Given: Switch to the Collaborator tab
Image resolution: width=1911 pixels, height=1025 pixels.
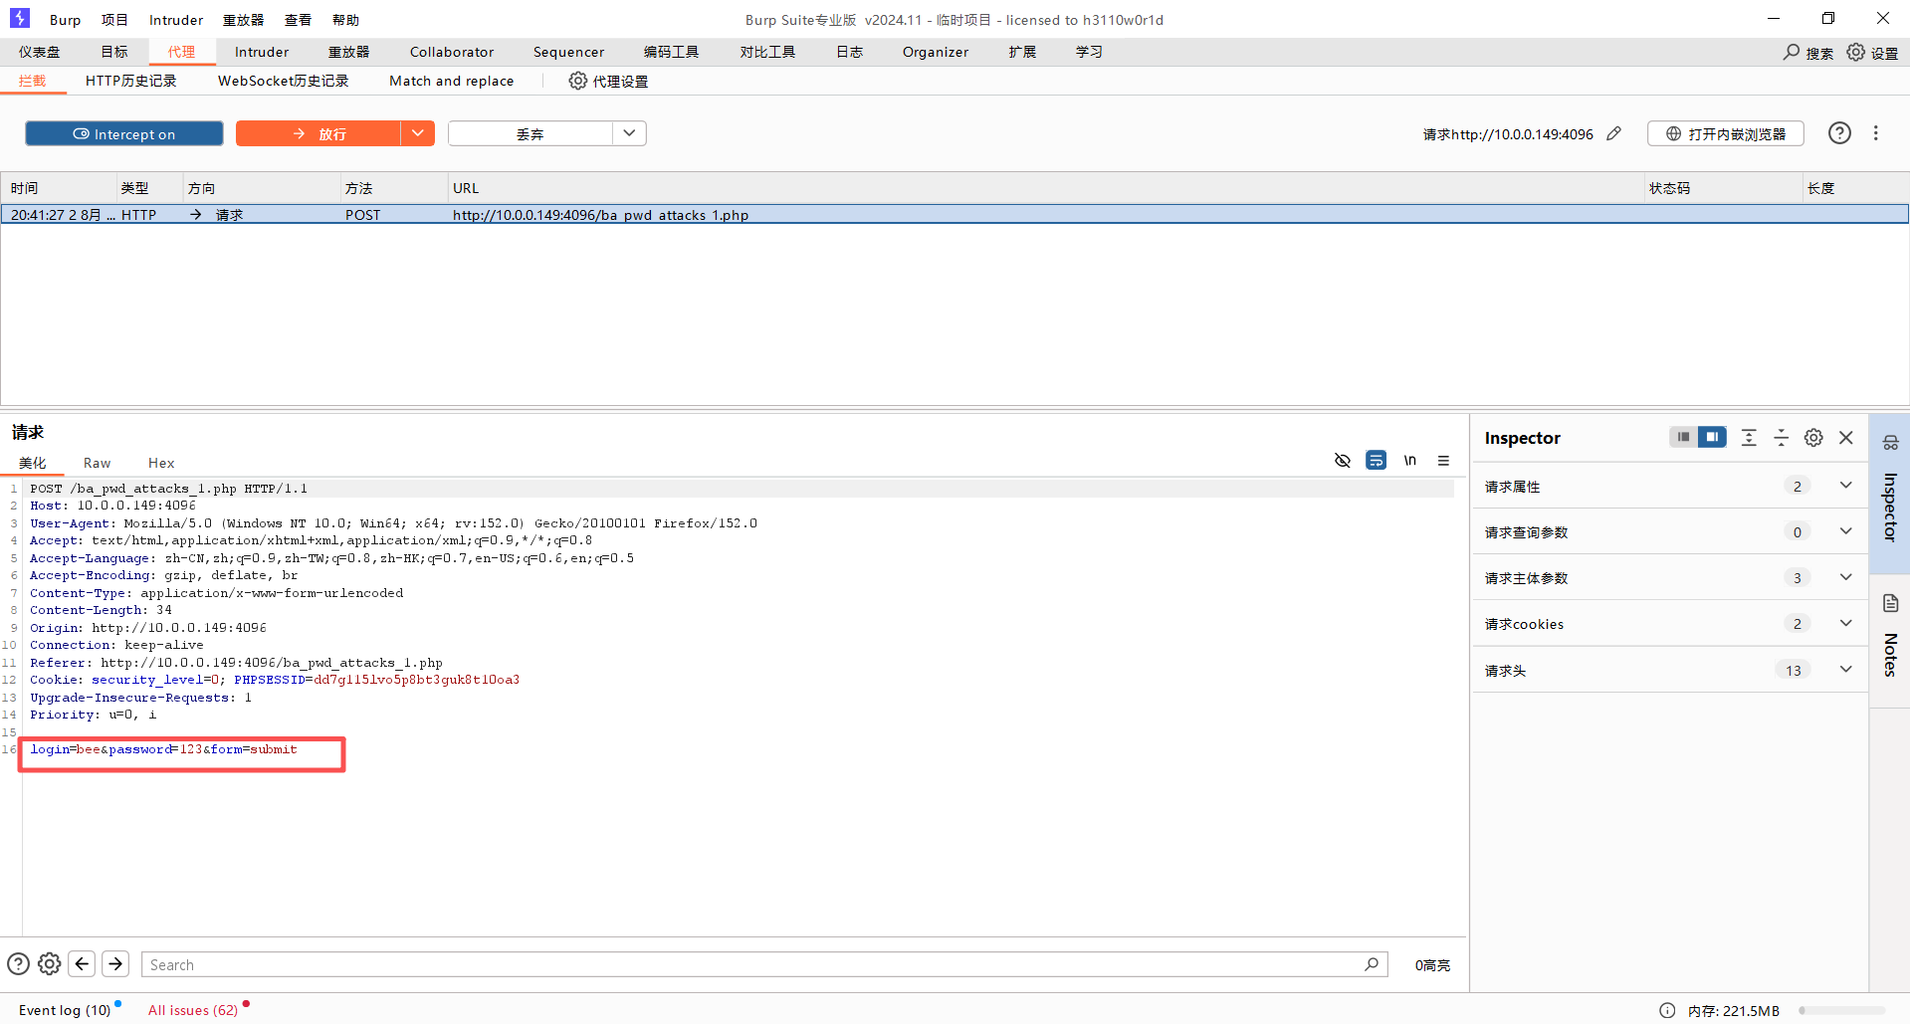Looking at the screenshot, I should 452,52.
